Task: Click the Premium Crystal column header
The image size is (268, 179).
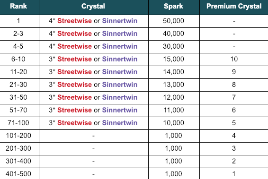Action: (x=234, y=6)
